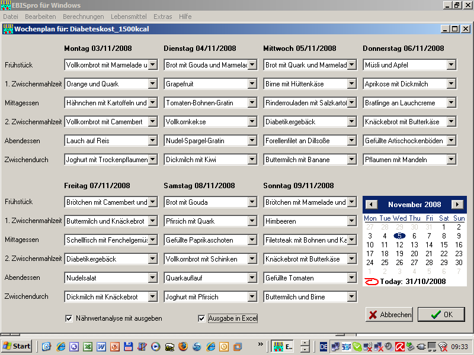Open the Berechnungen menu
This screenshot has height=355, width=474.
point(83,17)
